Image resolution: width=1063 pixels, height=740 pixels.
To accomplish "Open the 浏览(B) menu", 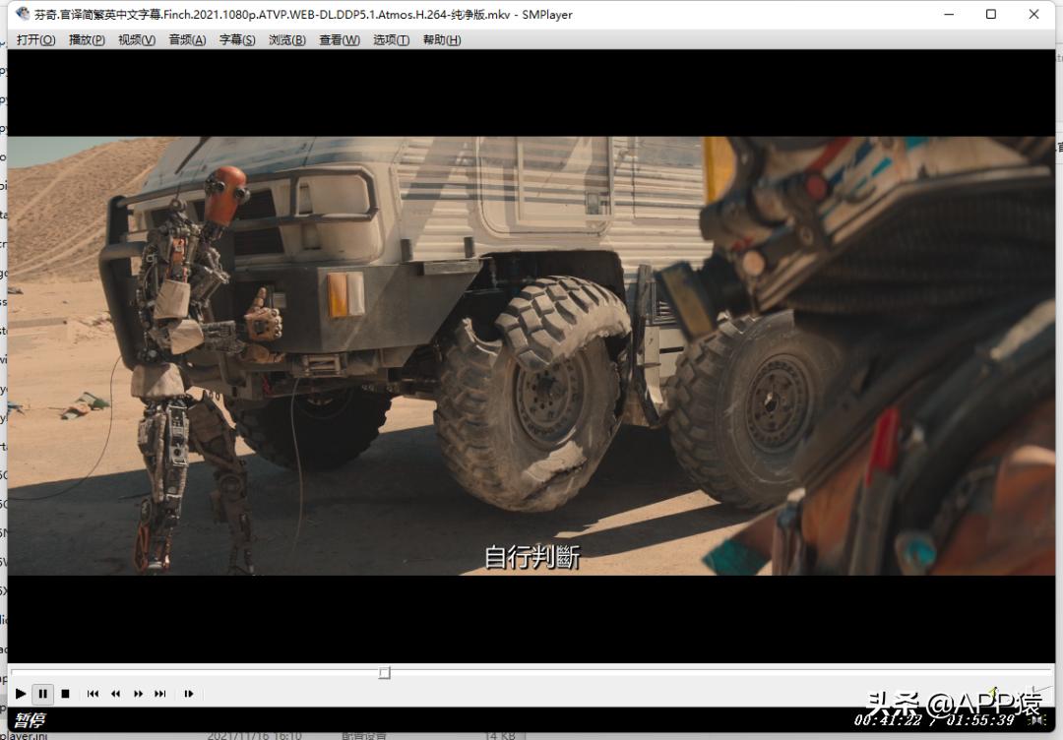I will coord(287,40).
